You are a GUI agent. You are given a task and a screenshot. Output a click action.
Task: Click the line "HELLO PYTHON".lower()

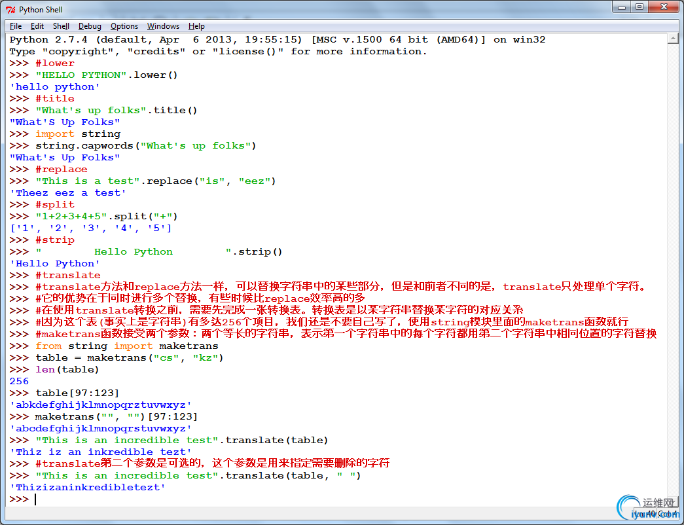pos(94,75)
